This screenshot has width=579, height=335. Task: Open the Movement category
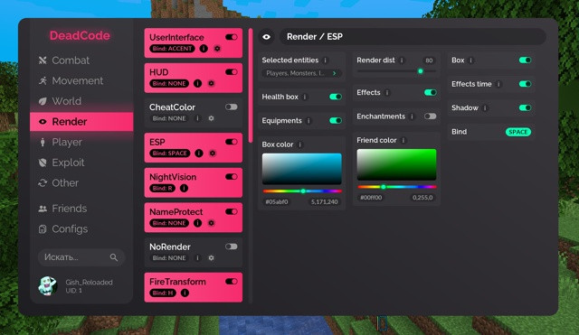[x=81, y=80]
